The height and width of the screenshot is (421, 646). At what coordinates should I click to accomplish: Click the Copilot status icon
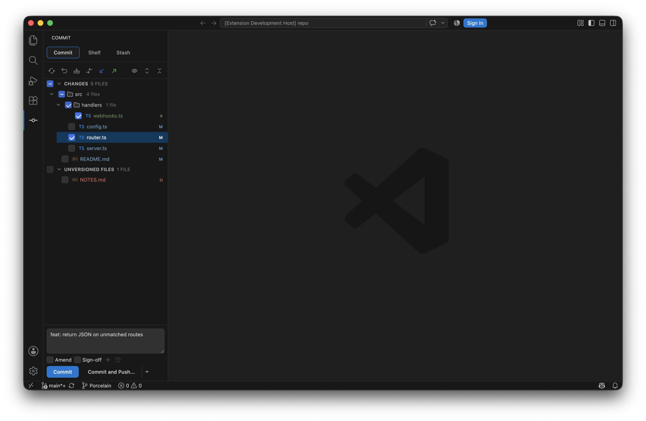602,386
